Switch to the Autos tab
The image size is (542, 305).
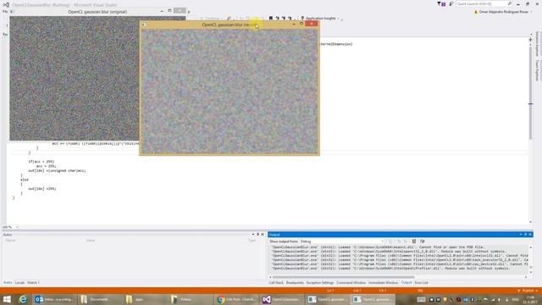(x=8, y=282)
